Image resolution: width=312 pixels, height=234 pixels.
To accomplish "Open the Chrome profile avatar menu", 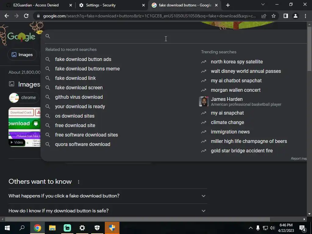I will [x=296, y=16].
